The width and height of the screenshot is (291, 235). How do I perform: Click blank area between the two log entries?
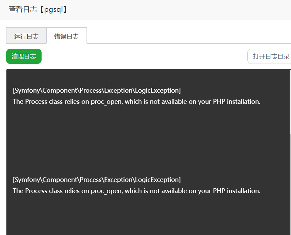[x=135, y=140]
